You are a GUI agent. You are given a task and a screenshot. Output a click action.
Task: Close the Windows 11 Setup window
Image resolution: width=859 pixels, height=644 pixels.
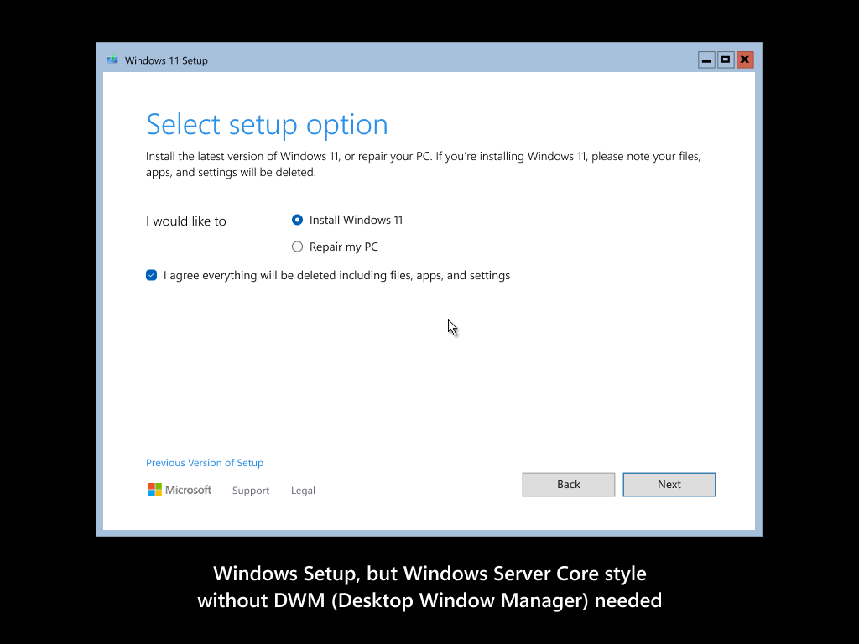[744, 60]
